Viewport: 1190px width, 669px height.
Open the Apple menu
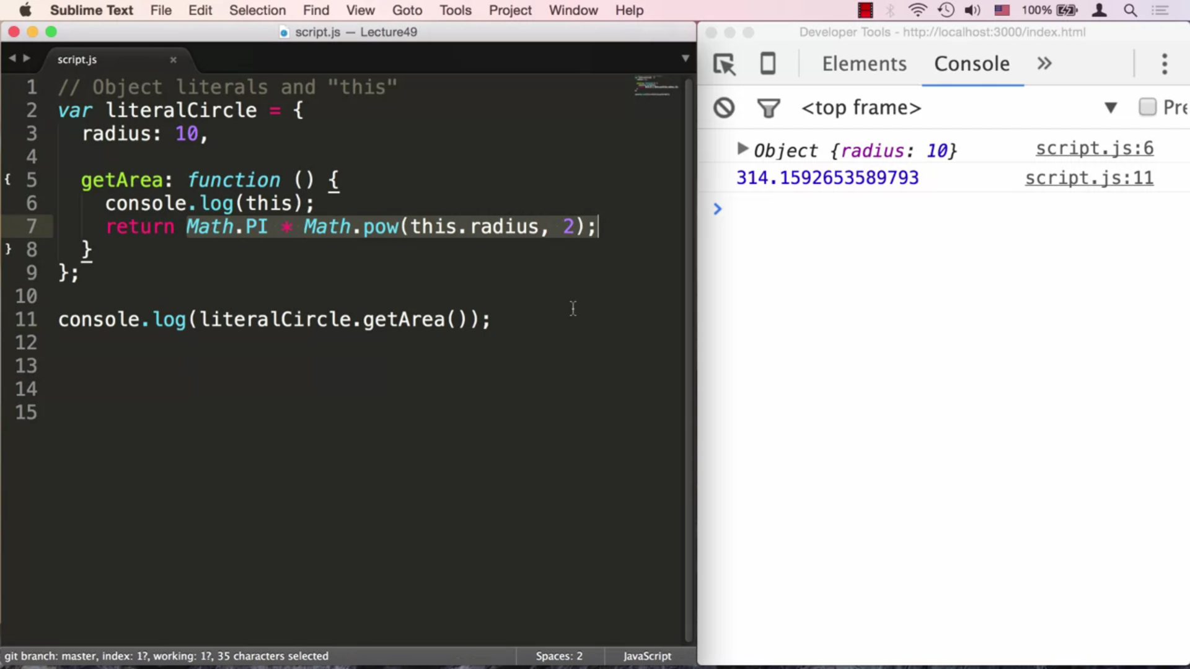click(25, 10)
